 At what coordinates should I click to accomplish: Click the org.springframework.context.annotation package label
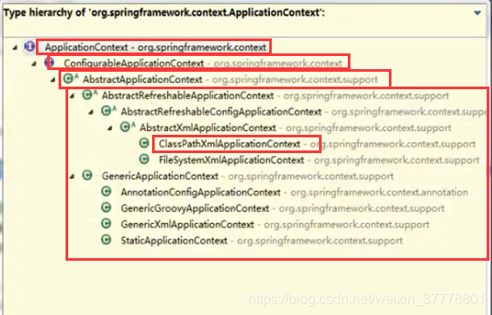[379, 192]
